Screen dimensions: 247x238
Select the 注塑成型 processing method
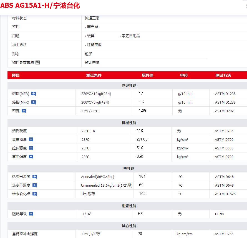(x=94, y=45)
